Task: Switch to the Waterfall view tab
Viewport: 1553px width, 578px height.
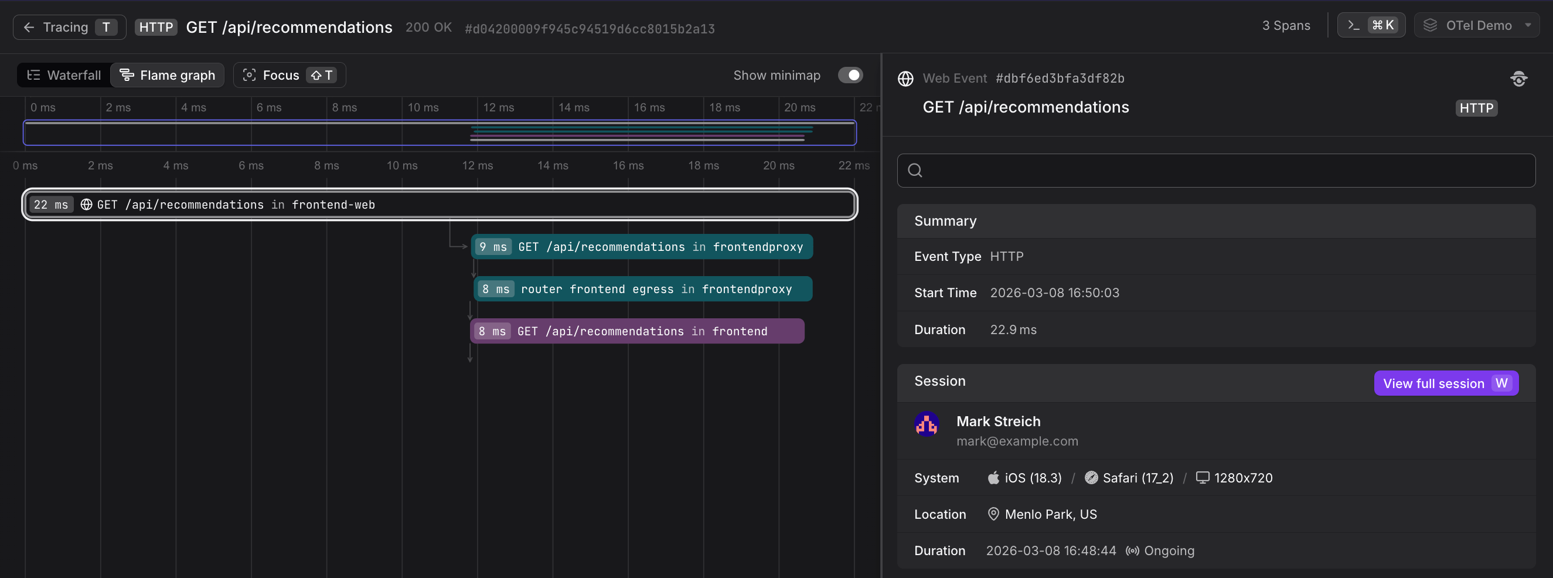Action: tap(64, 75)
